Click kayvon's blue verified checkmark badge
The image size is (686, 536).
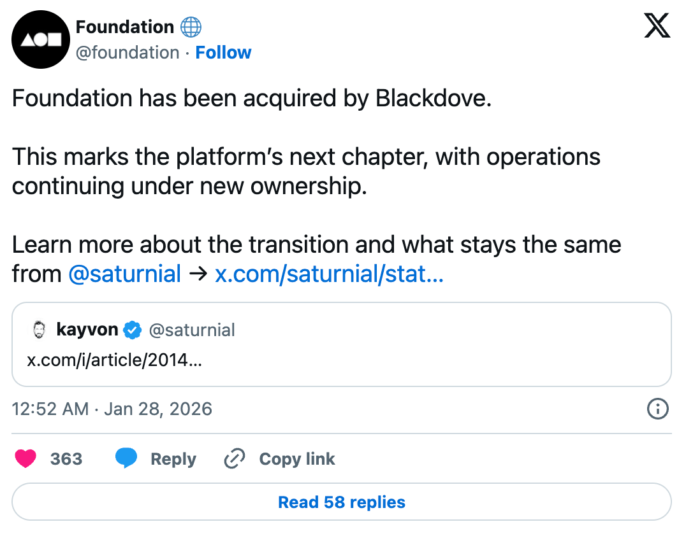(x=132, y=330)
